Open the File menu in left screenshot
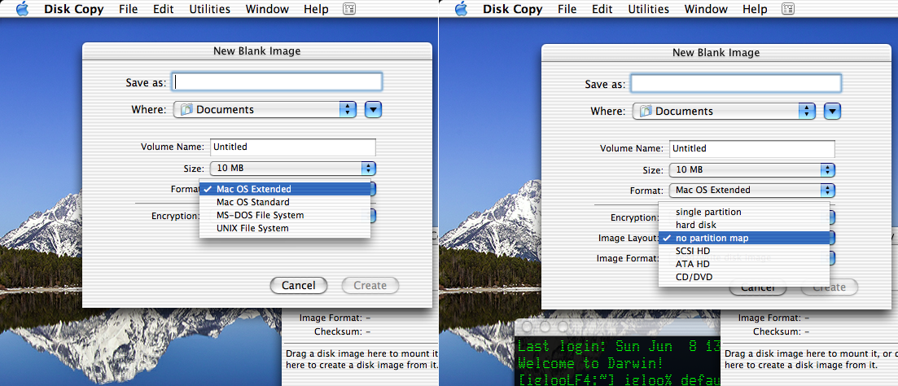The height and width of the screenshot is (386, 898). coord(129,9)
